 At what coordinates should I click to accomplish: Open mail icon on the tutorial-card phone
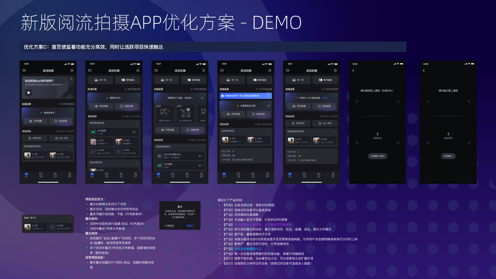24,71
